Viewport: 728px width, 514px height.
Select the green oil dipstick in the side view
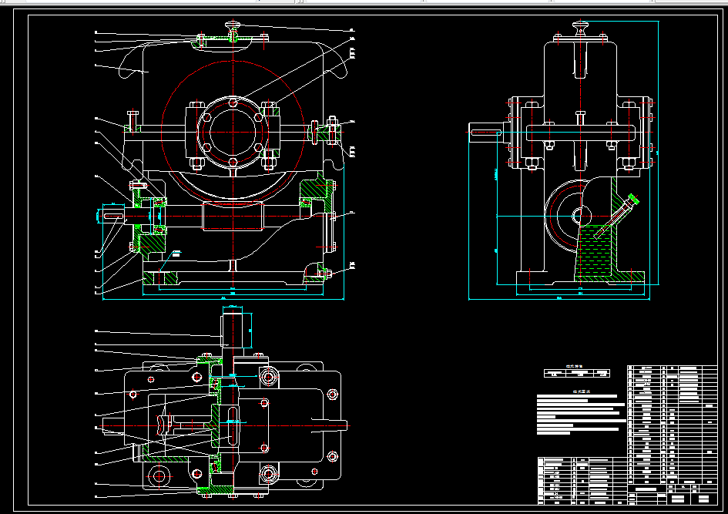coord(616,217)
